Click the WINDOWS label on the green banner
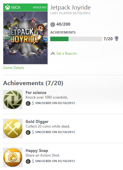Image resolution: width=123 pixels, height=170 pixels. click(40, 7)
